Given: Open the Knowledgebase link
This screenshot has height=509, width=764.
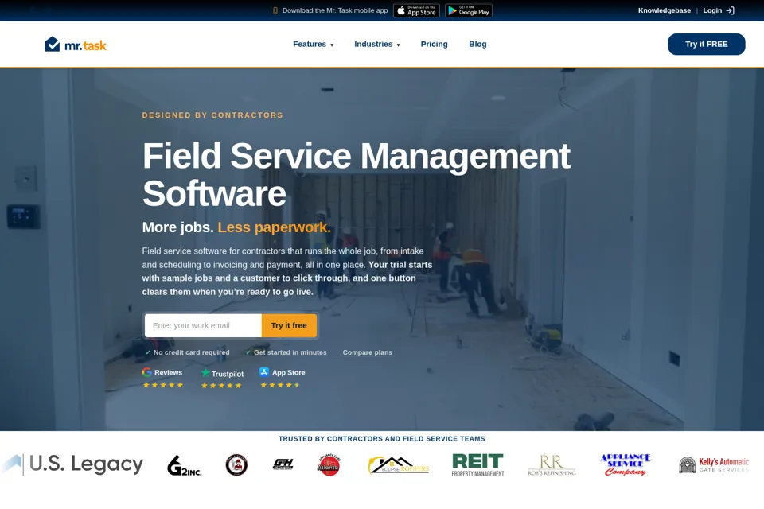Looking at the screenshot, I should [x=664, y=10].
